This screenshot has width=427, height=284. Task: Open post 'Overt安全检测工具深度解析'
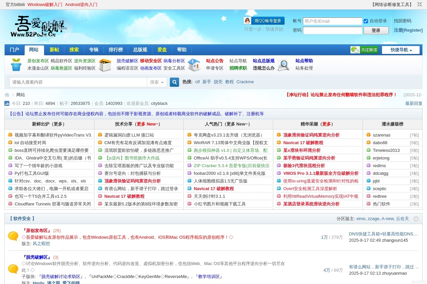coord(310,188)
